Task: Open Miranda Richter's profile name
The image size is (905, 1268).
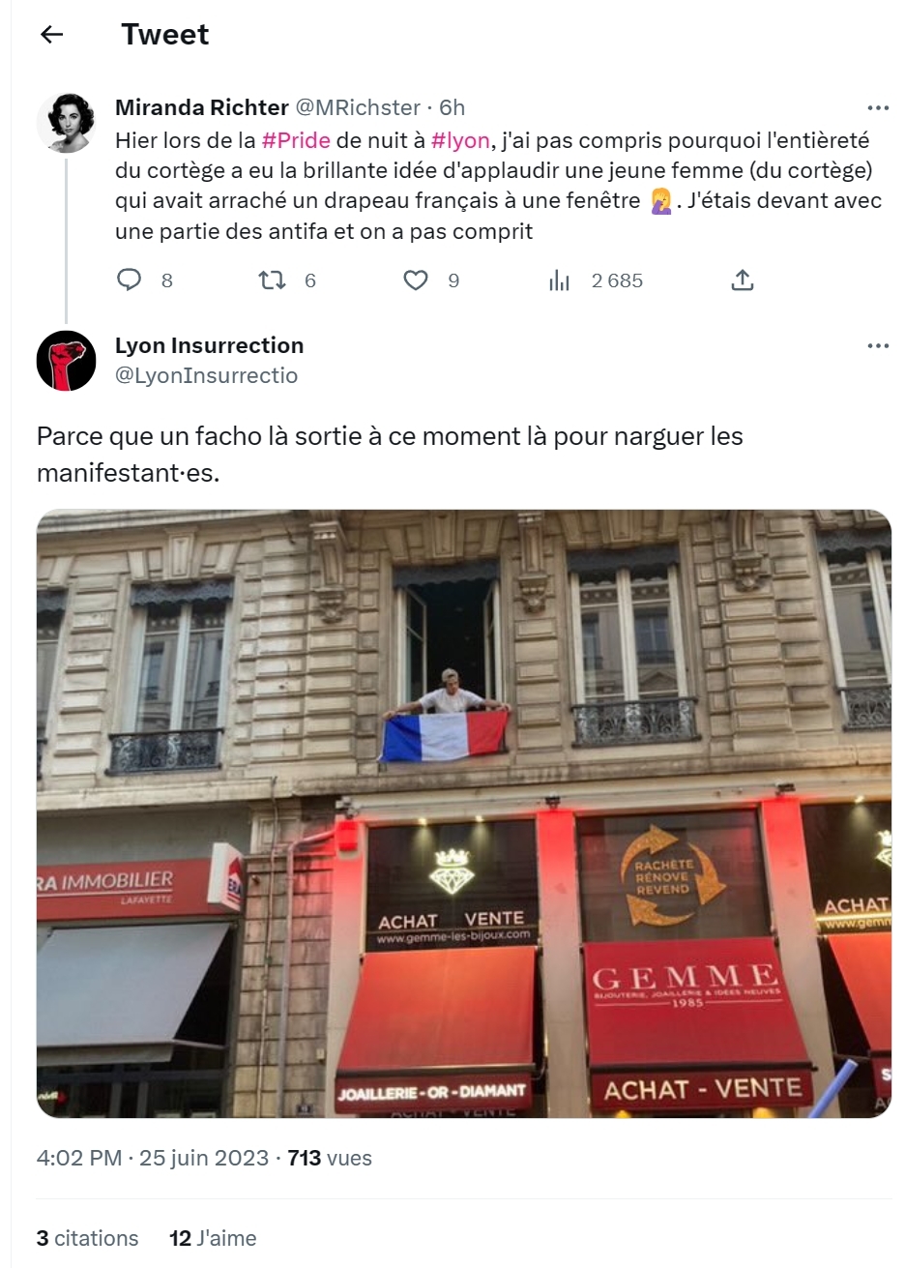Action: (x=202, y=107)
